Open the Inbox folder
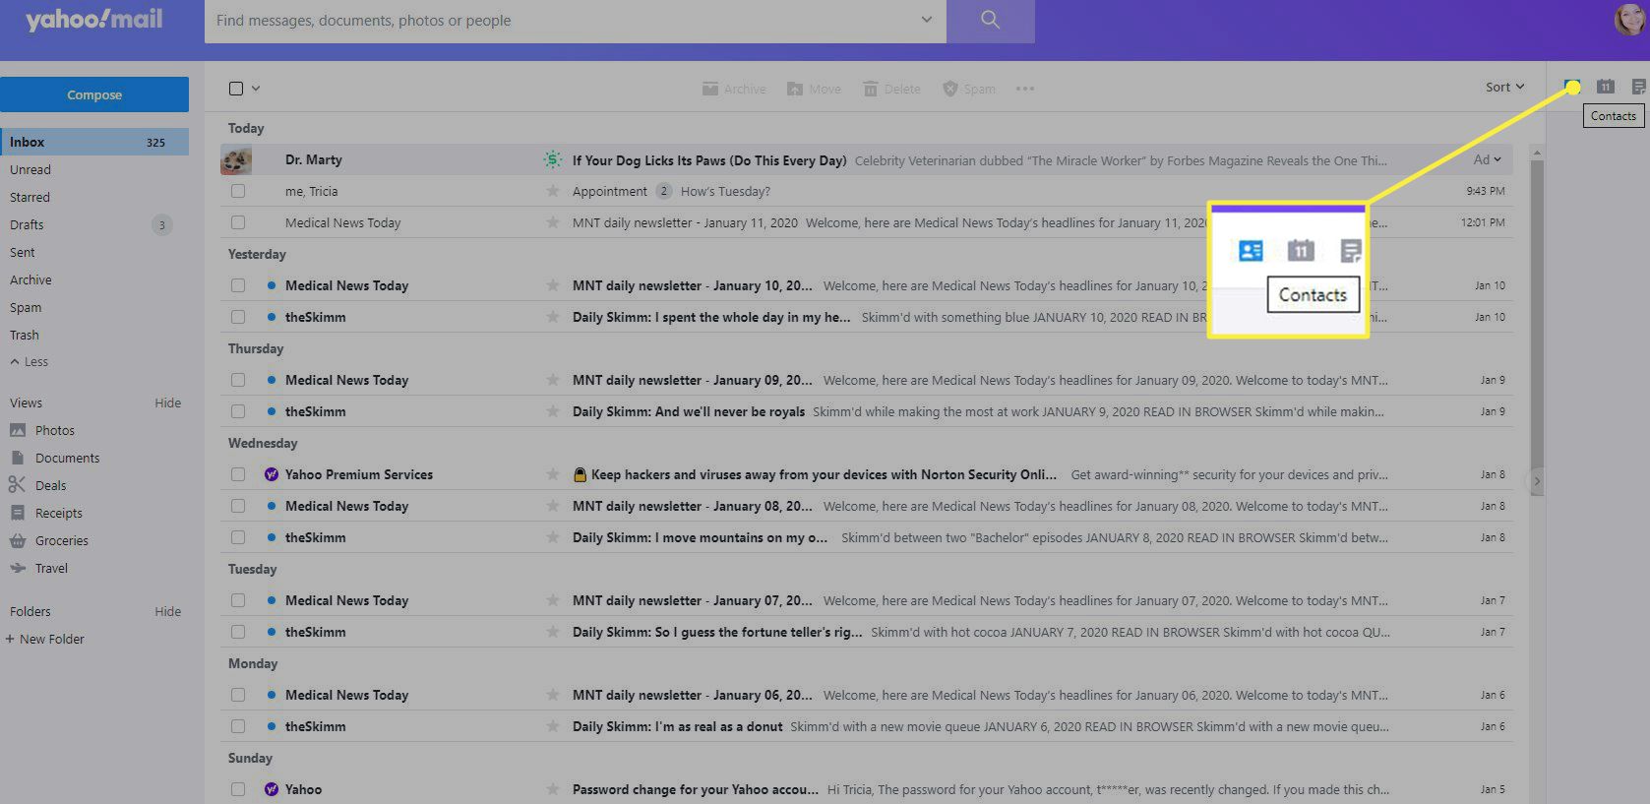 (x=94, y=142)
